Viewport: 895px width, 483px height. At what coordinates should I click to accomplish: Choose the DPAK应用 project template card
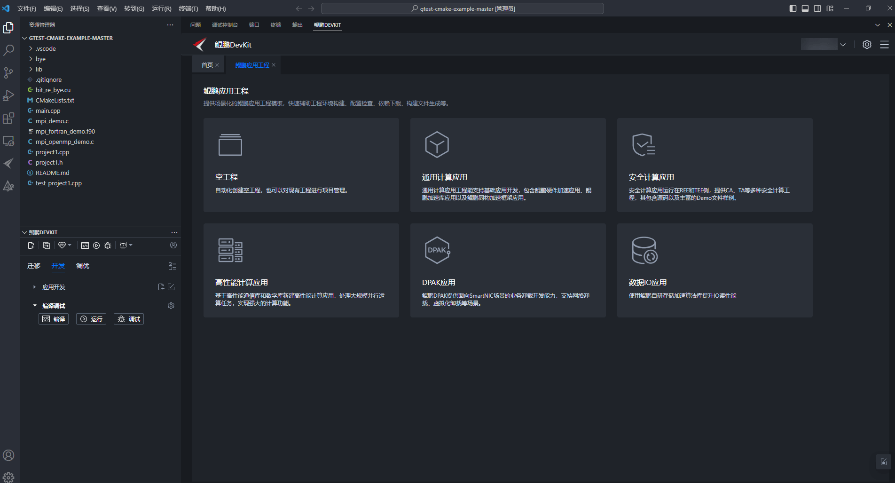[x=508, y=270]
